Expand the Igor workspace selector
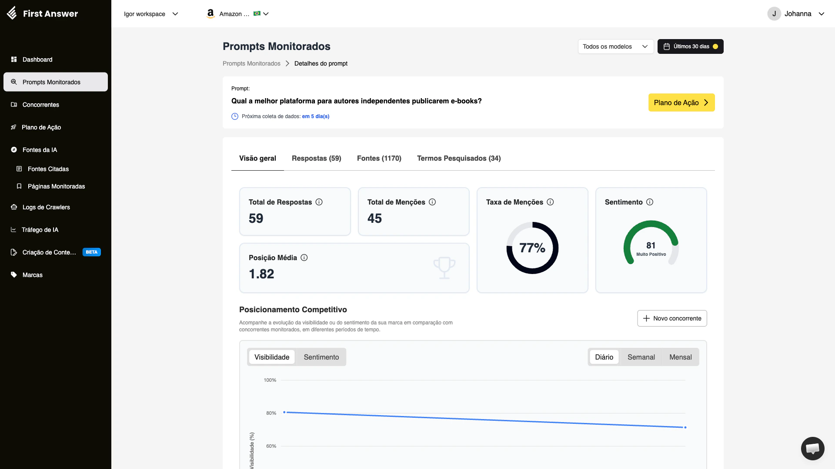Screen dimensions: 835x469 (x=151, y=14)
